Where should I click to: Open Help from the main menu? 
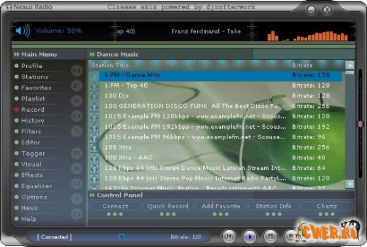[29, 219]
